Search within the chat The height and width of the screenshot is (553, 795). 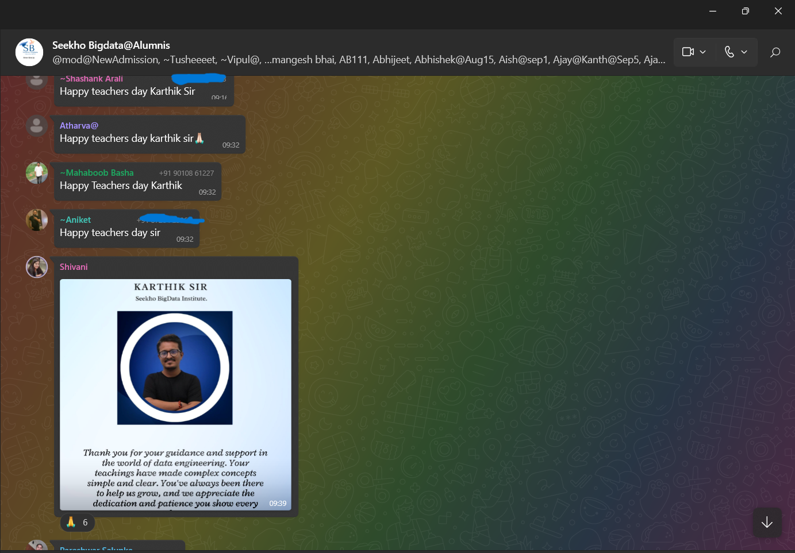(775, 52)
